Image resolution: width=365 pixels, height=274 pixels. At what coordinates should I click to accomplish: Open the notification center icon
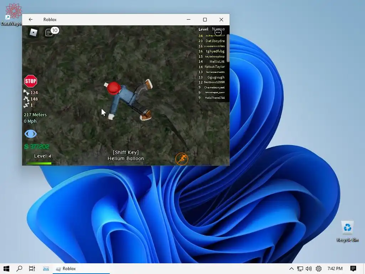tap(353, 269)
